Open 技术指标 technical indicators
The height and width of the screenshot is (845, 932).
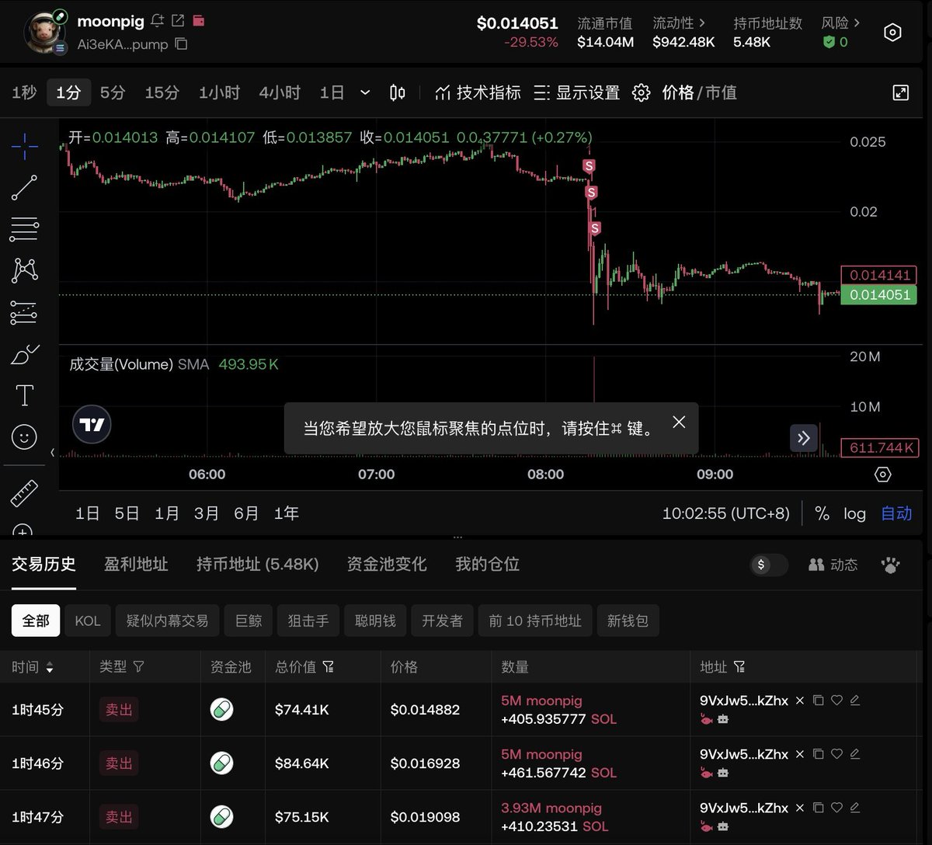[x=478, y=92]
